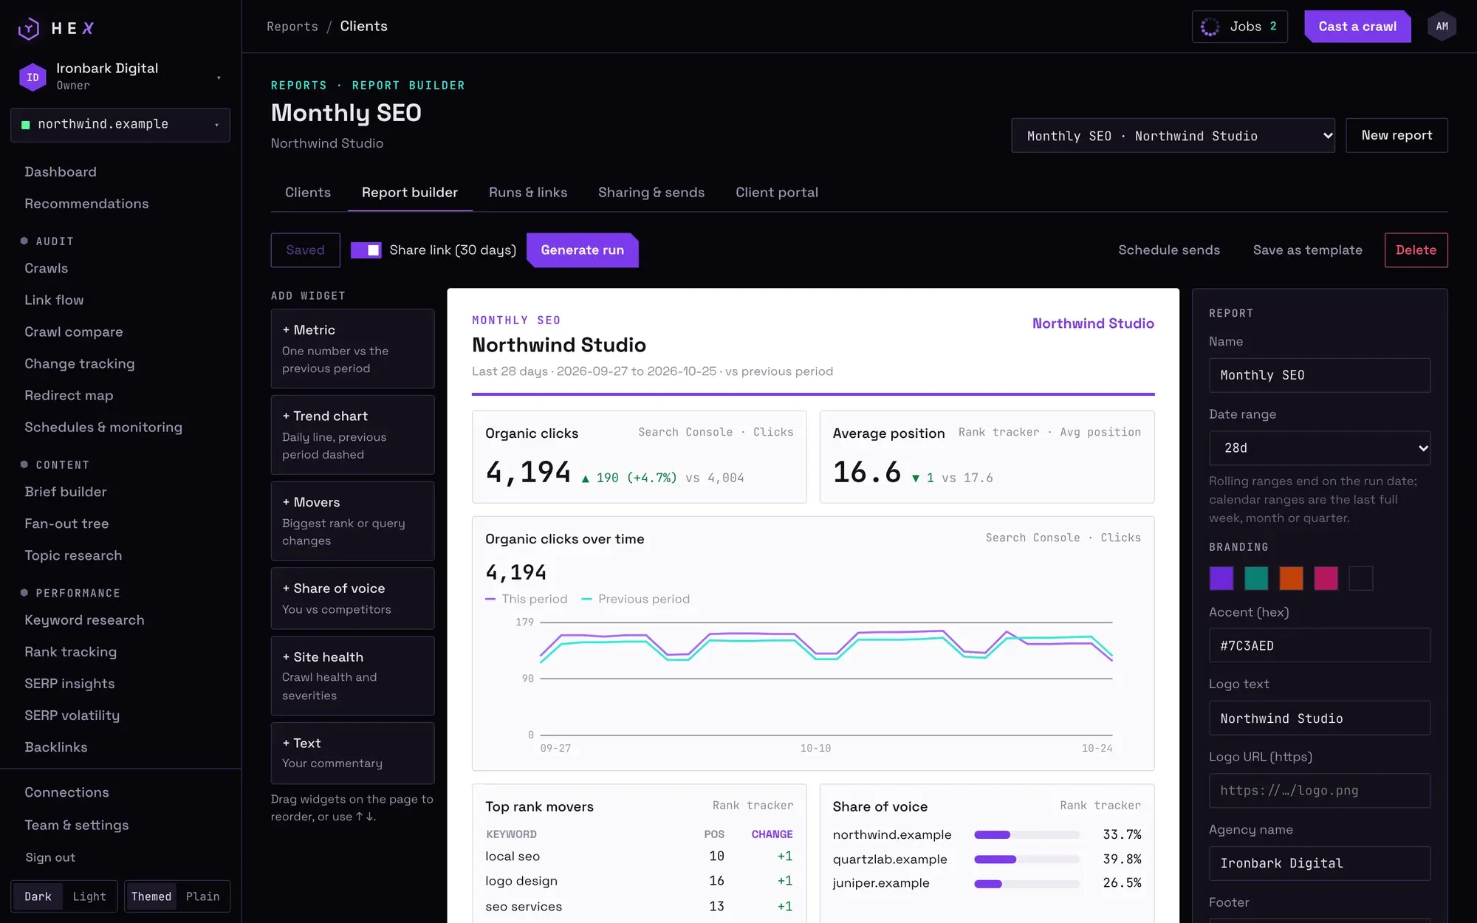Toggle the Share link (30 days) switch

[366, 250]
